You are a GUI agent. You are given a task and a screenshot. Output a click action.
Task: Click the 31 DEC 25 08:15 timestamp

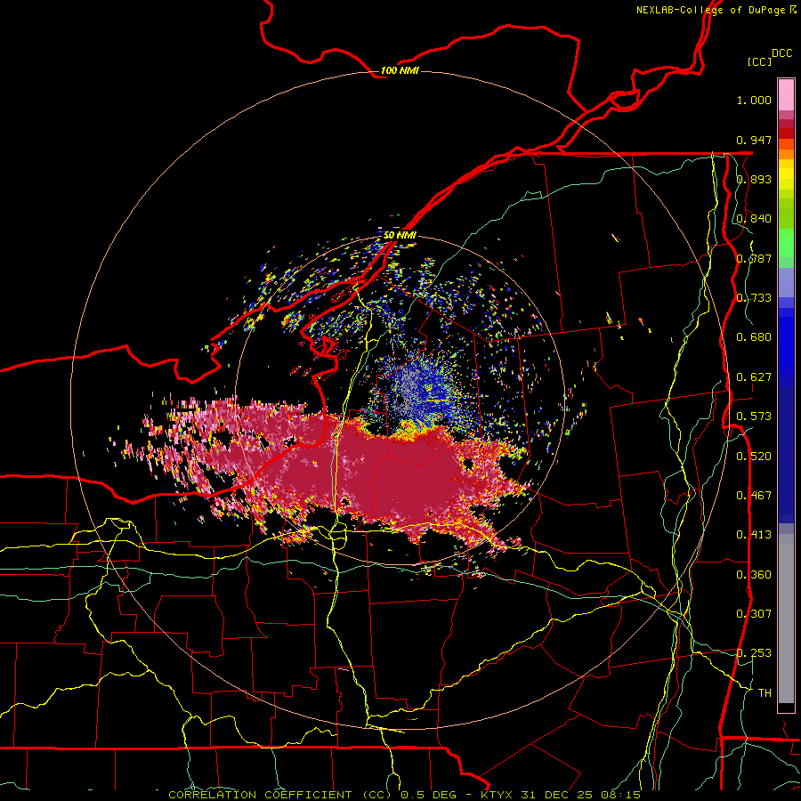[x=581, y=795]
